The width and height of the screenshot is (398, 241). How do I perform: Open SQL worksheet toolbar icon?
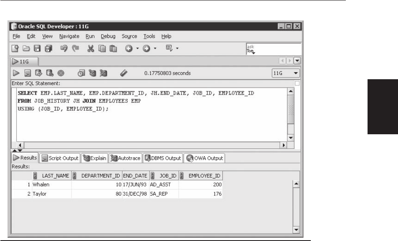point(169,48)
